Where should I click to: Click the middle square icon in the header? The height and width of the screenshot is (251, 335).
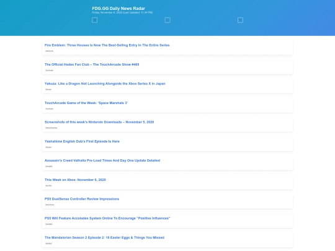[x=167, y=20]
